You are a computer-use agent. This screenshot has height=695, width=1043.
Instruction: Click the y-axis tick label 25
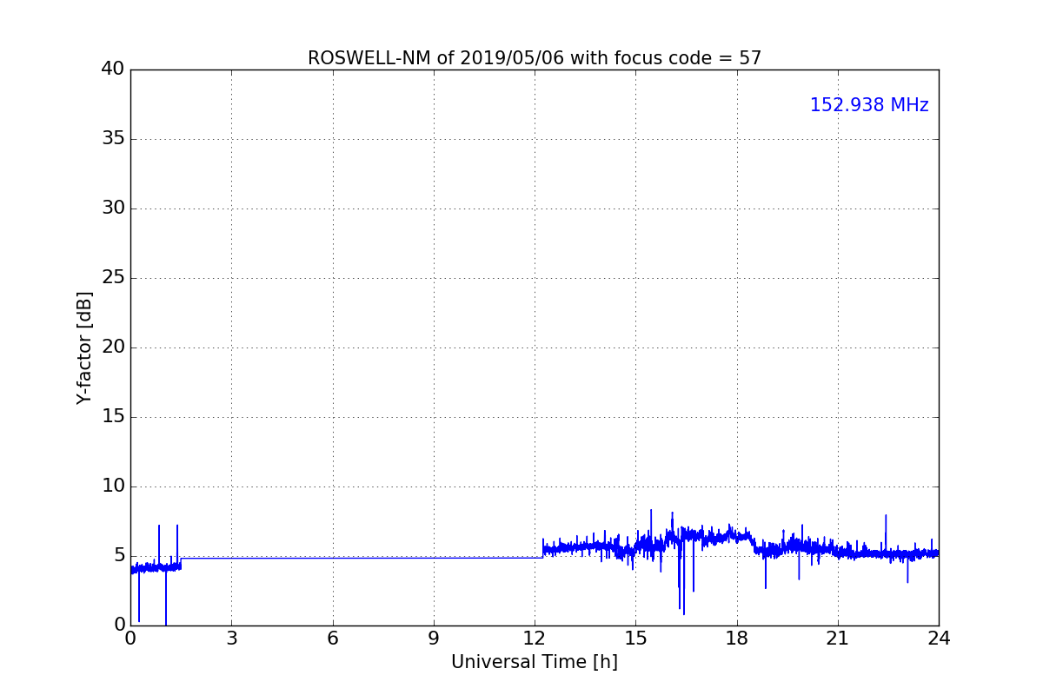tap(113, 278)
